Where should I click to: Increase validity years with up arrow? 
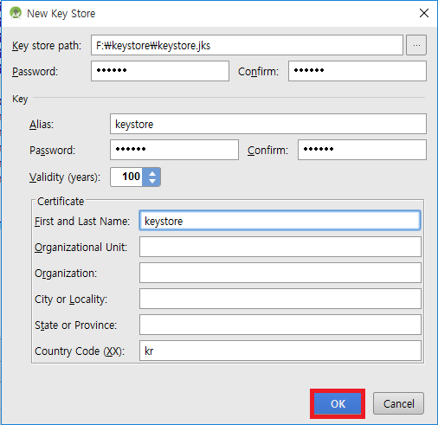pyautogui.click(x=152, y=173)
